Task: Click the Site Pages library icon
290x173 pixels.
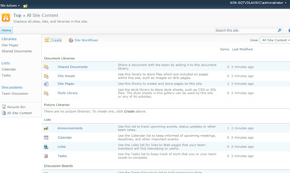Action: pos(46,84)
